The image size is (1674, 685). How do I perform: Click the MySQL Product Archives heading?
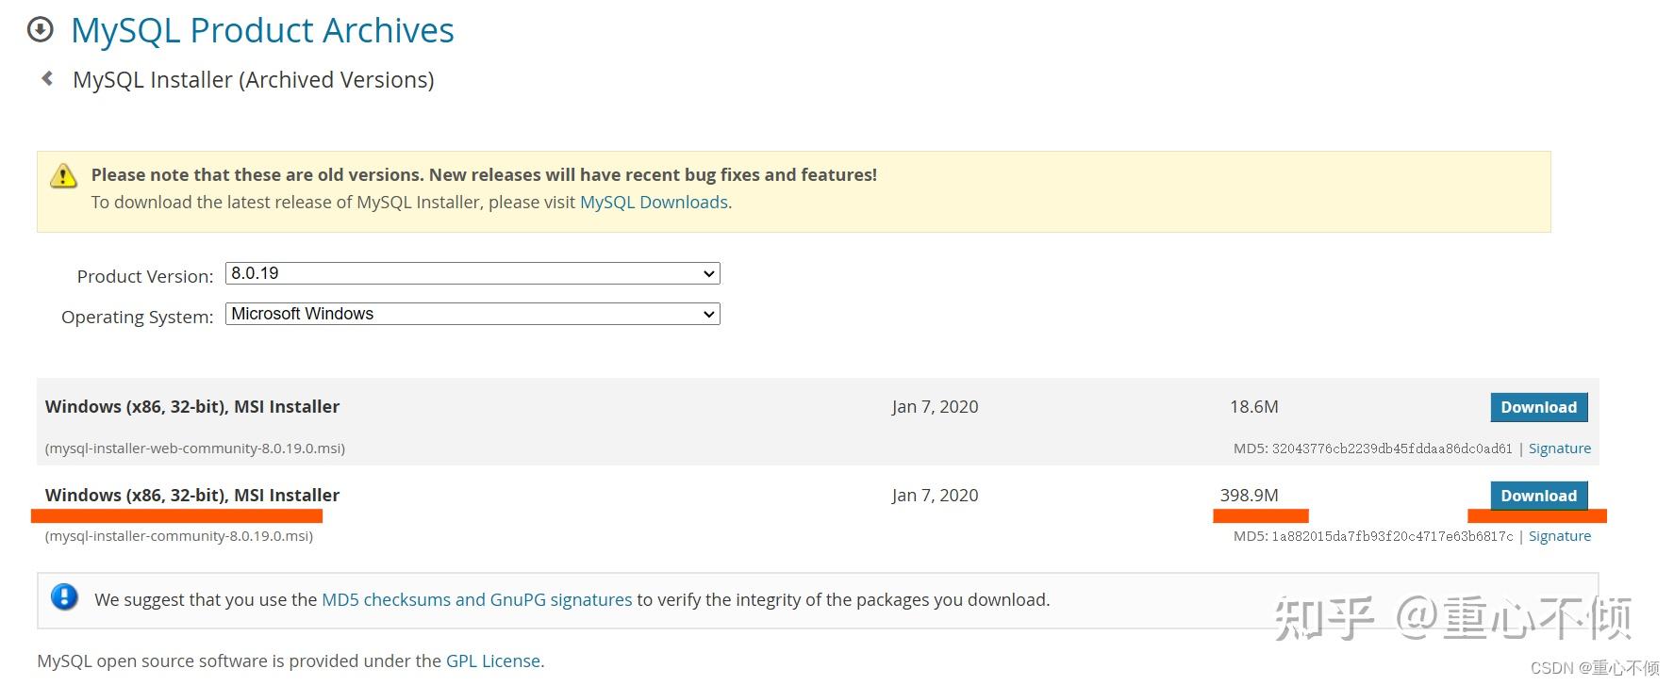[x=262, y=31]
